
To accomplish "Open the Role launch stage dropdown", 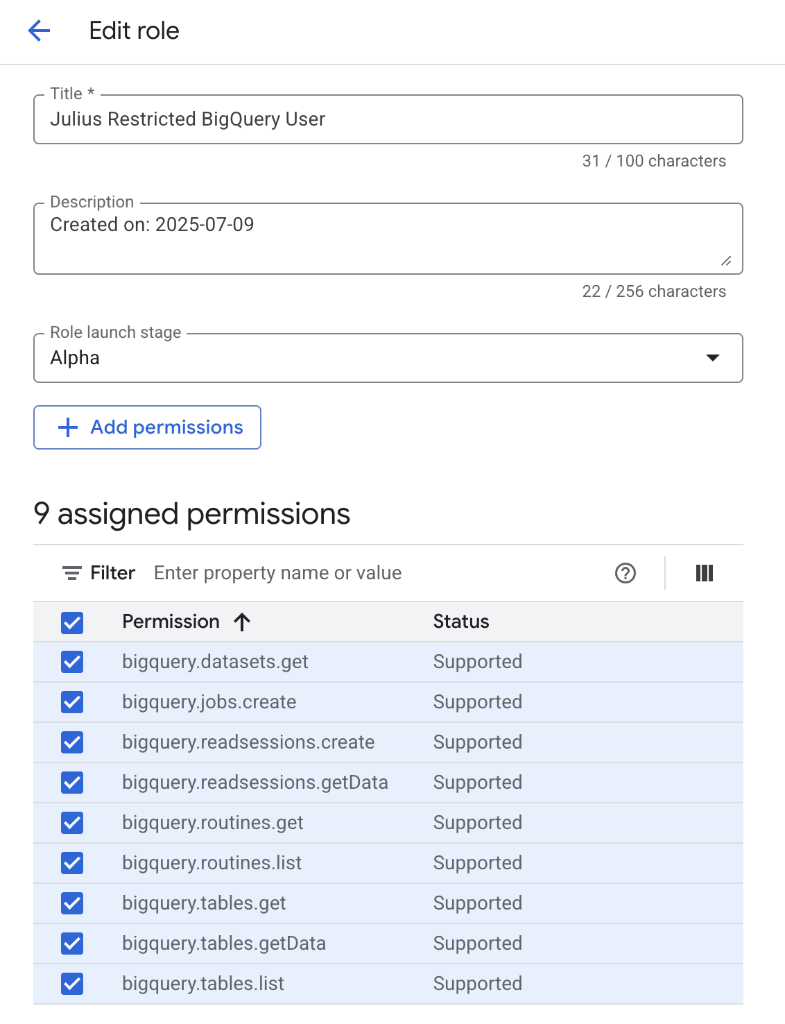I will point(388,358).
